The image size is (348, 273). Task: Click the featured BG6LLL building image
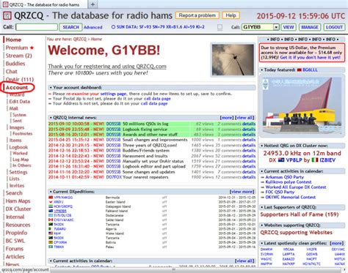(x=302, y=105)
